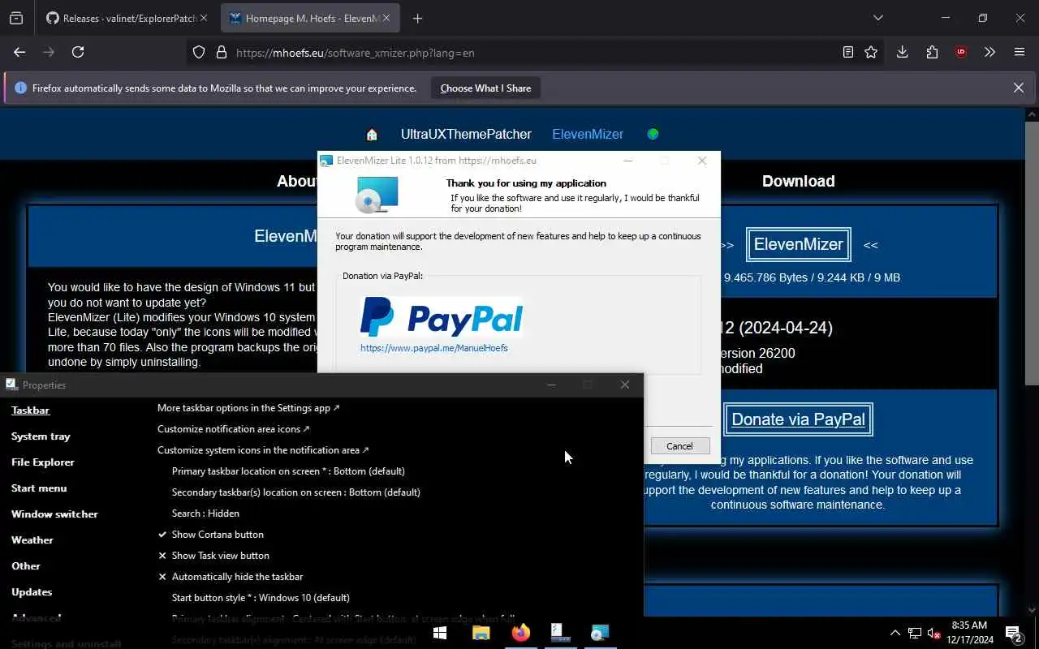Screen dimensions: 1039x649
Task: Click the padlock site security icon
Action: (x=221, y=53)
